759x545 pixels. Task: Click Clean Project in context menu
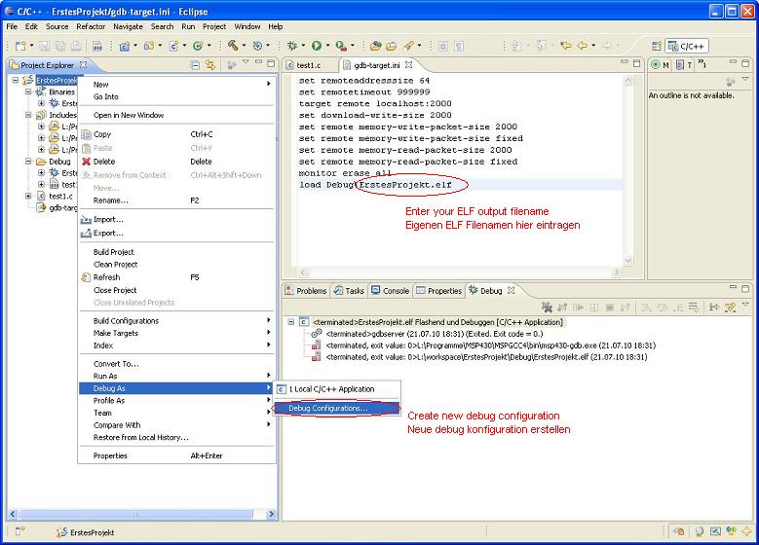(177, 265)
